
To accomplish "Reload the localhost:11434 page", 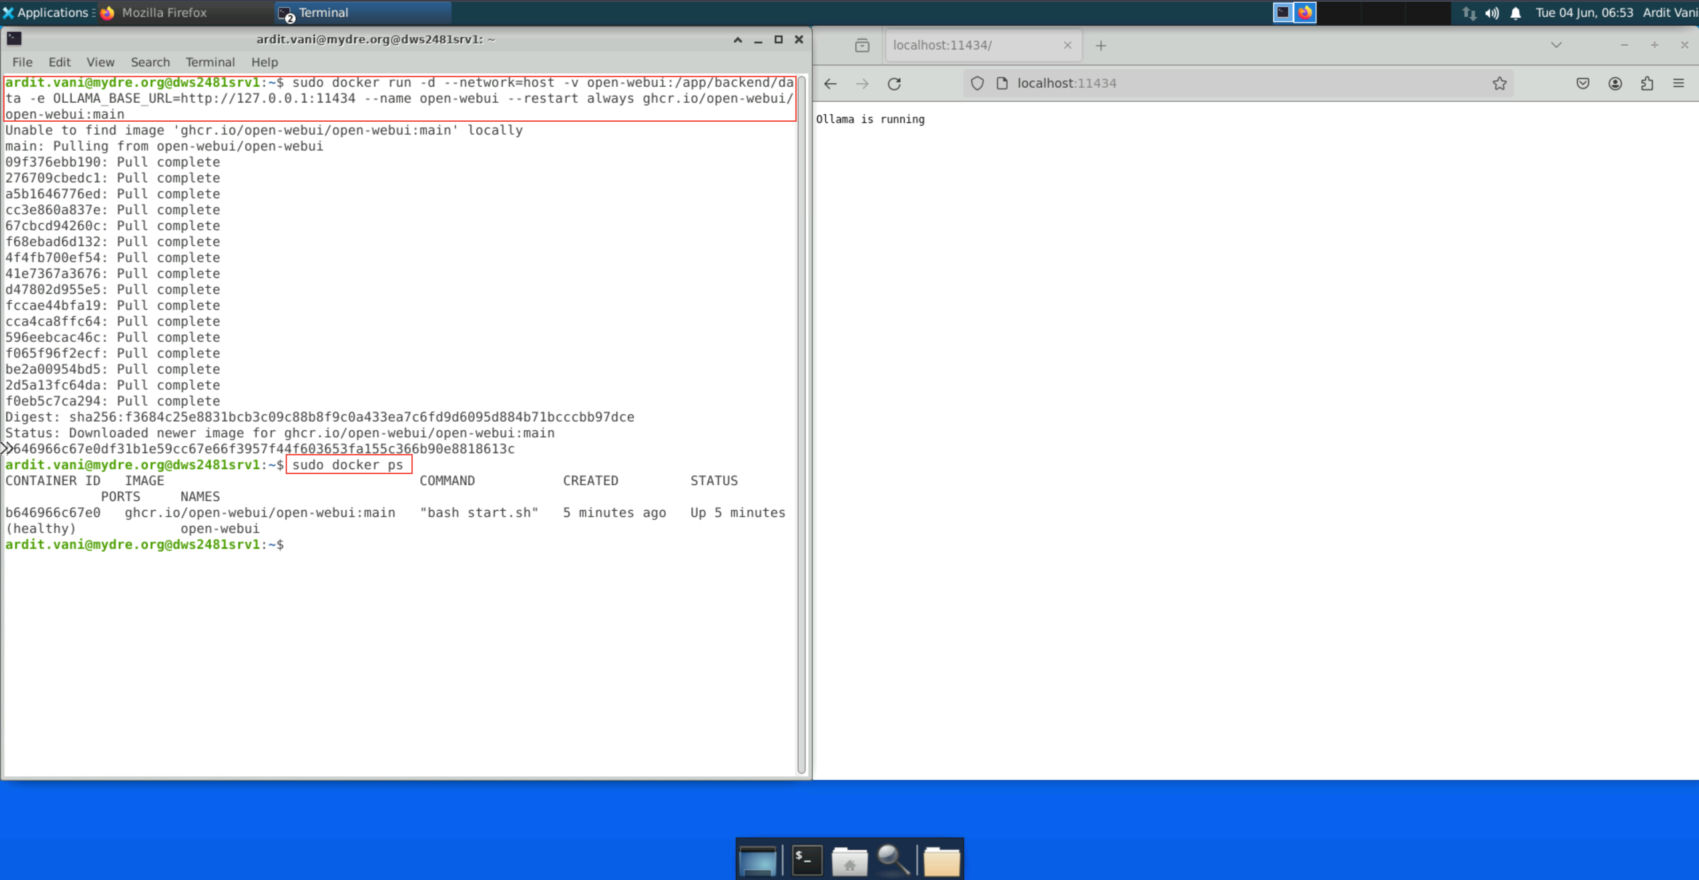I will coord(894,84).
